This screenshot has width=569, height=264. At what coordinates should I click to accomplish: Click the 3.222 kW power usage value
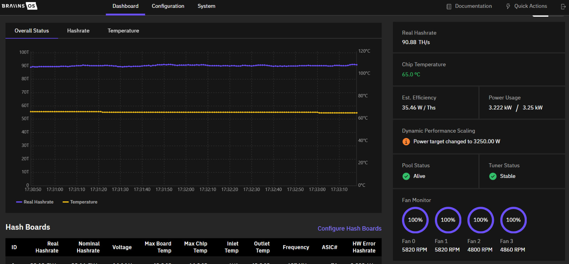(x=500, y=108)
